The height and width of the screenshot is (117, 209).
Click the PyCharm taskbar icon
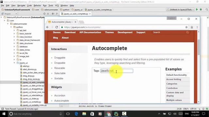pos(116,114)
